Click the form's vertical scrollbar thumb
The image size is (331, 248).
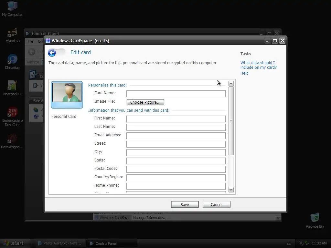(x=231, y=121)
